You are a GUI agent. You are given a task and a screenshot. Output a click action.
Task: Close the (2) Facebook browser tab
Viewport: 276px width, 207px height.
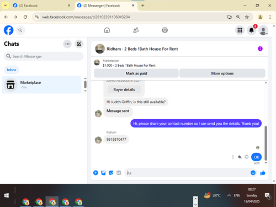69,6
